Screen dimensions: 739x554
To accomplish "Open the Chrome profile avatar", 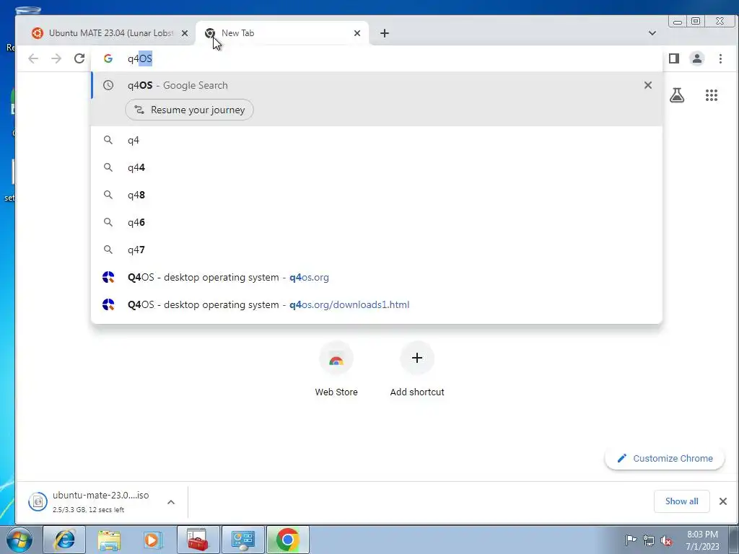I will [697, 58].
